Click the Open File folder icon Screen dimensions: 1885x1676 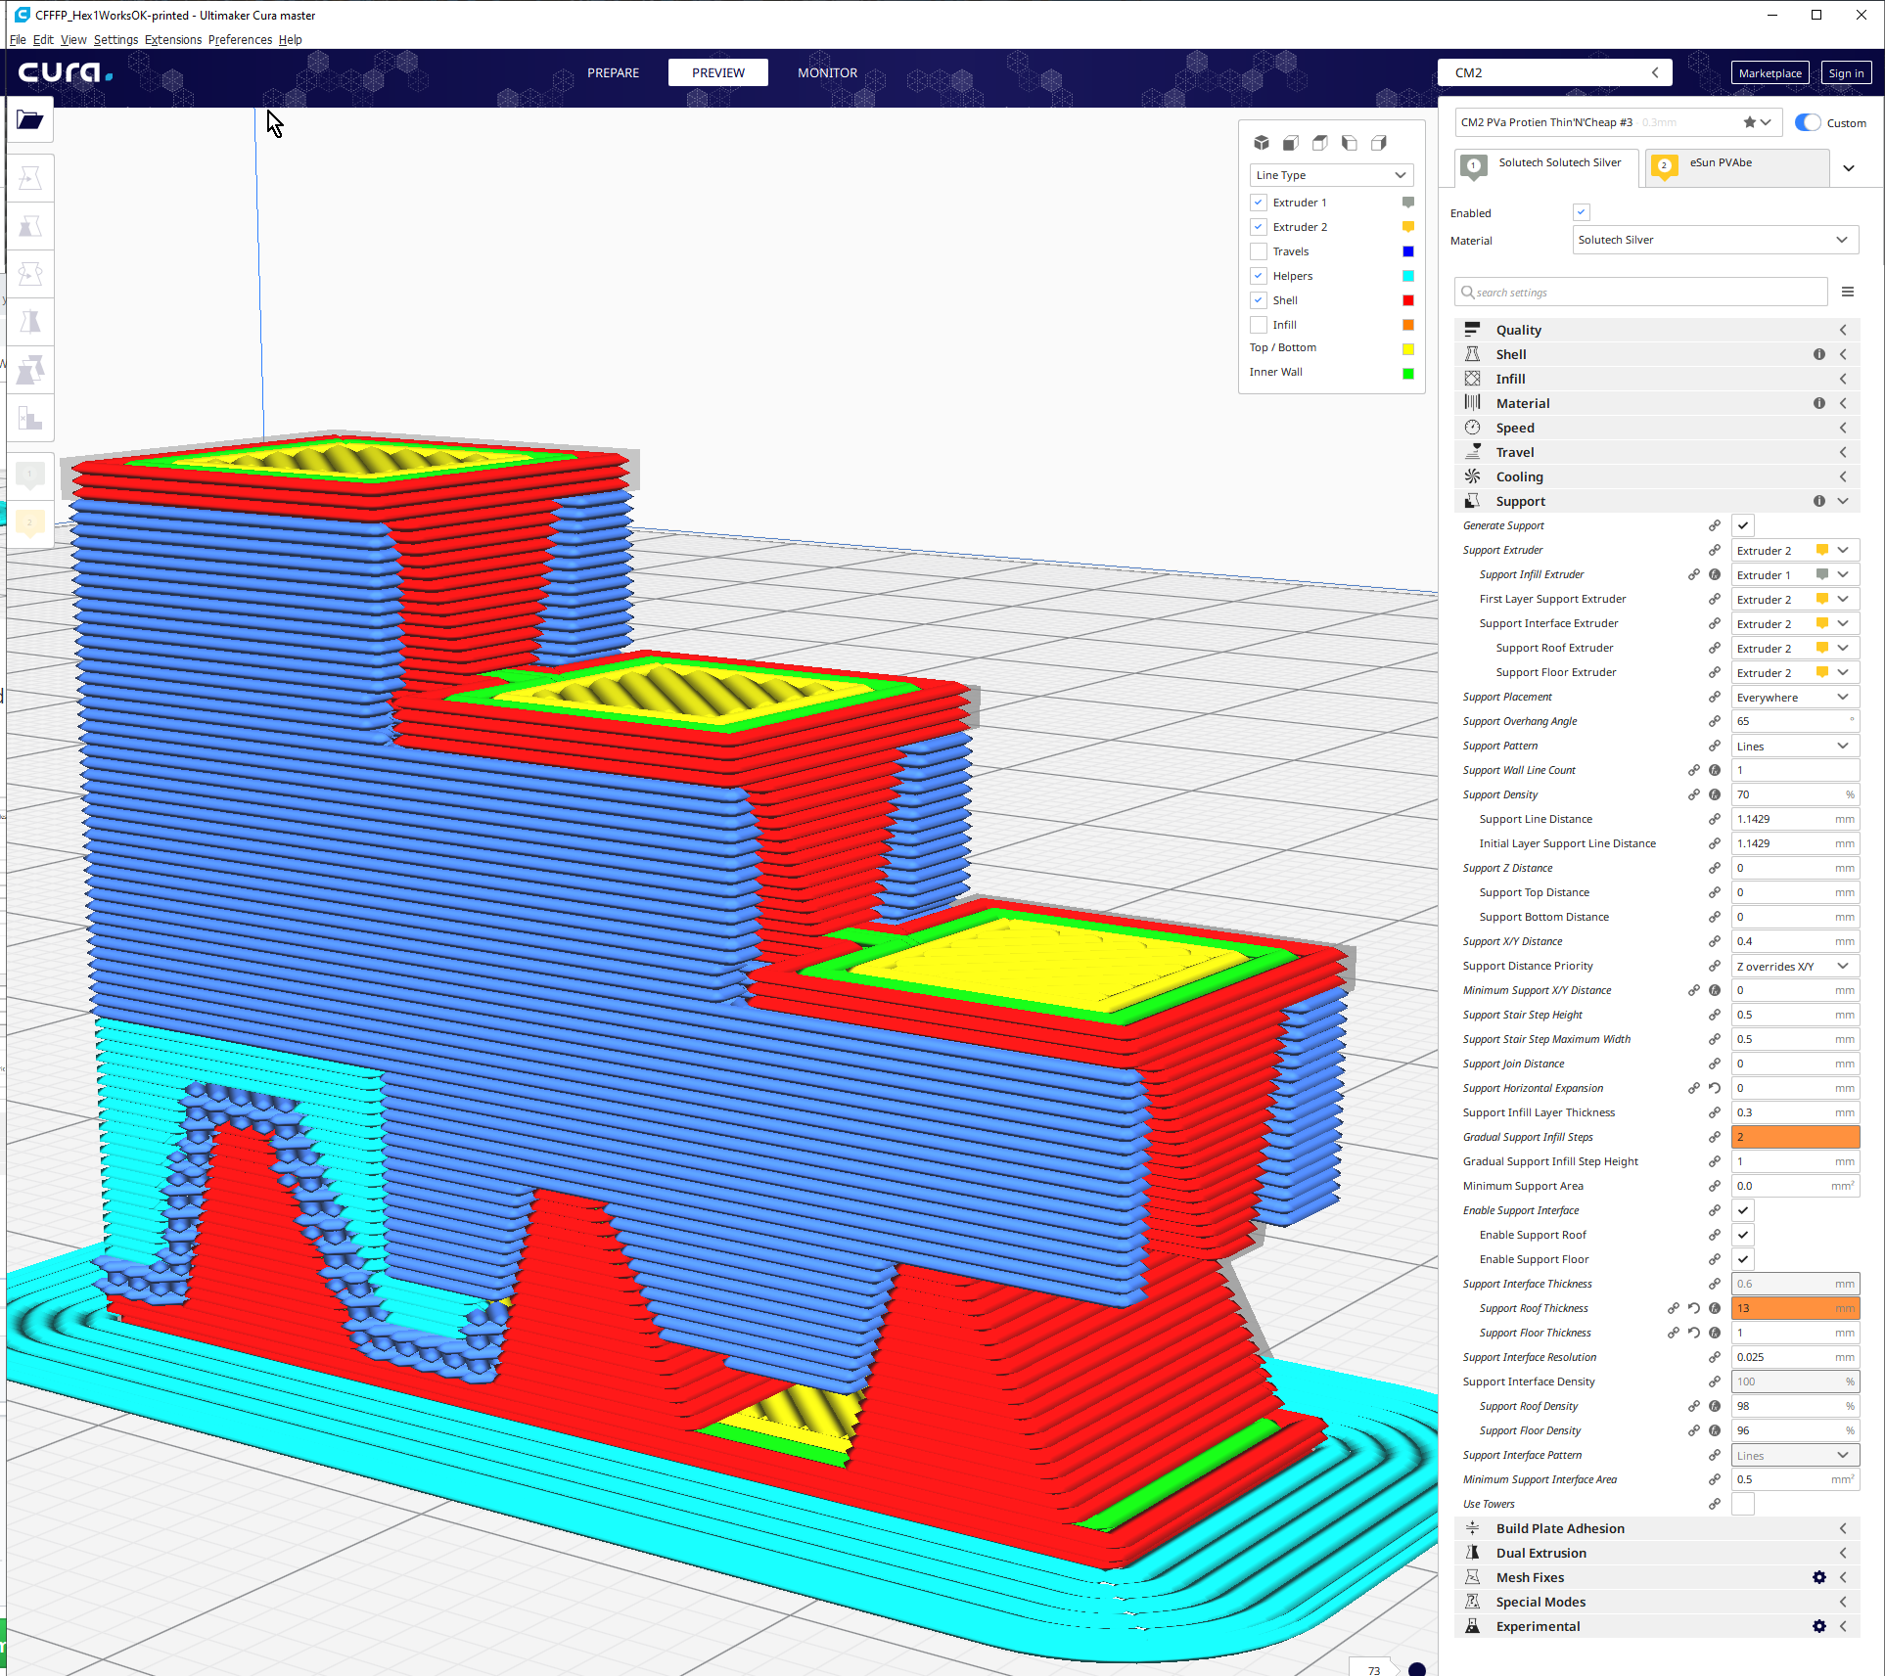pos(30,120)
